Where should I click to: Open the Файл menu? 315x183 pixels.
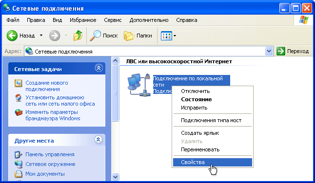click(x=13, y=20)
